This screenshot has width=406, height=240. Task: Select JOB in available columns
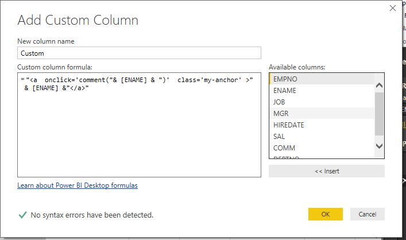click(322, 102)
